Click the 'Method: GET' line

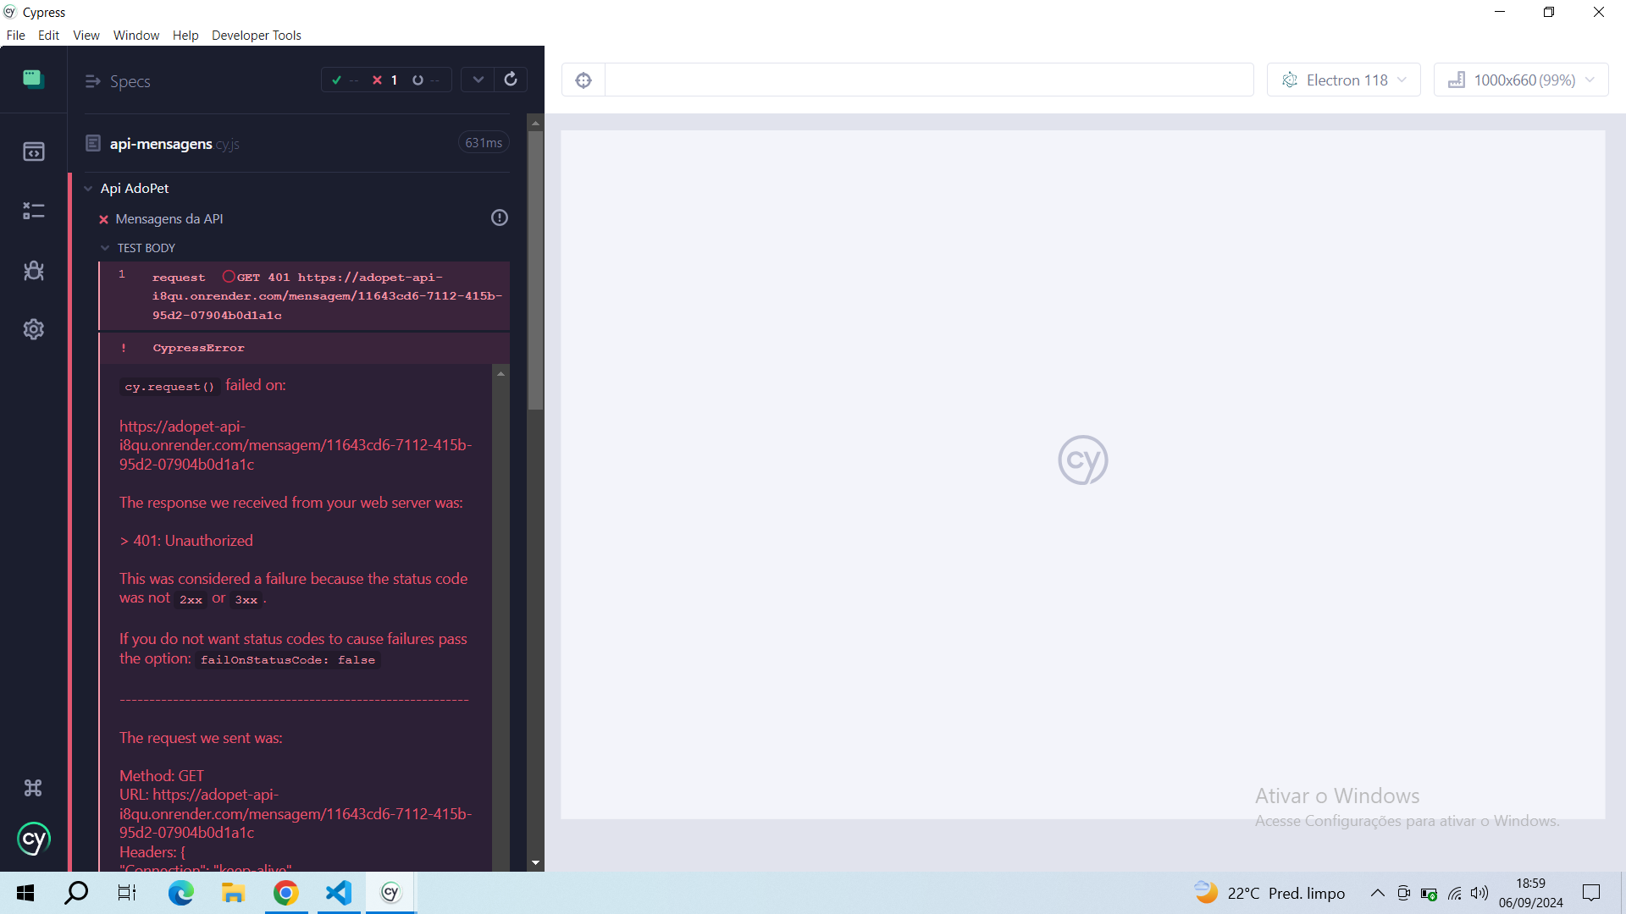[x=162, y=776]
